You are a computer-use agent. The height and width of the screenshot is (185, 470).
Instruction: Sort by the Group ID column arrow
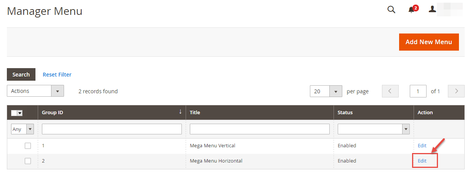tap(180, 112)
